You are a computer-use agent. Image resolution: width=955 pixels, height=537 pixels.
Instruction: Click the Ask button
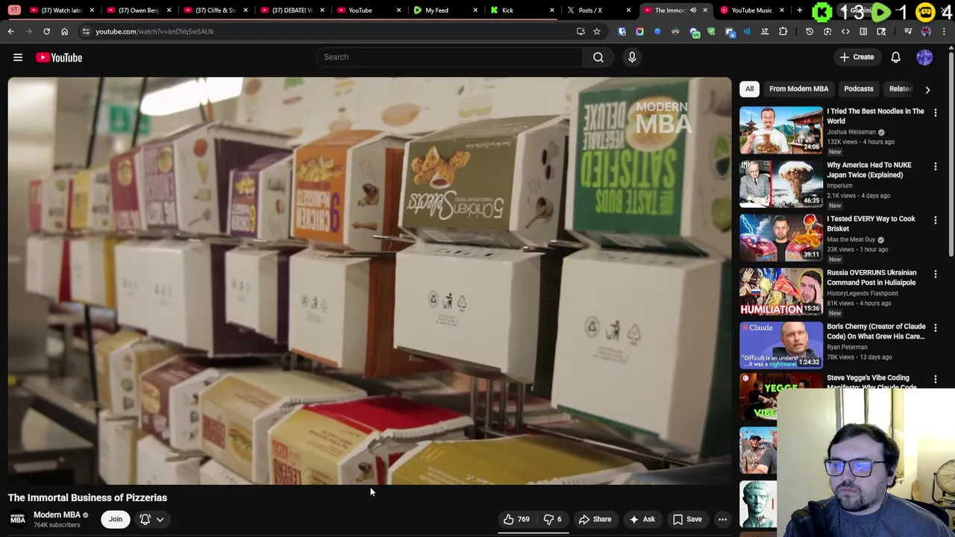[642, 519]
